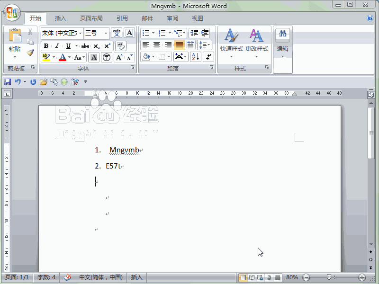Toggle Strikethrough formatting
This screenshot has width=379, height=284.
85,45
